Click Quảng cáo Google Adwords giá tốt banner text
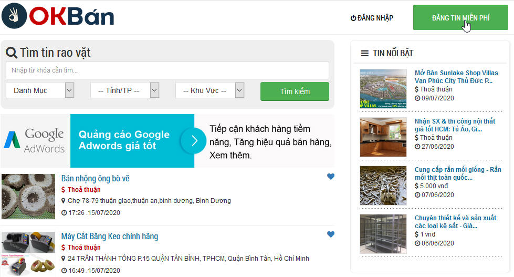Screen dimensions: 514x277 coord(124,140)
